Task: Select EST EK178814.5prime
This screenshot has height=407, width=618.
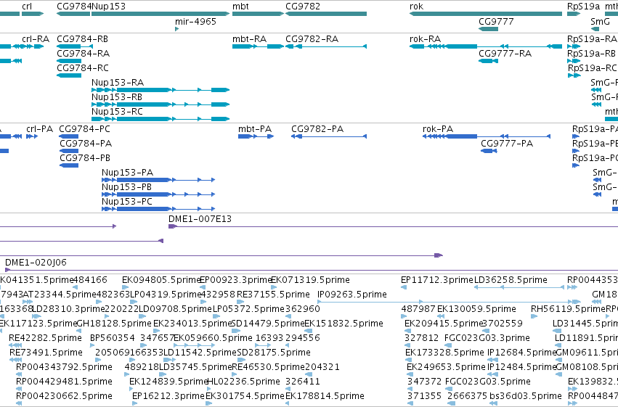Action: pyautogui.click(x=325, y=396)
